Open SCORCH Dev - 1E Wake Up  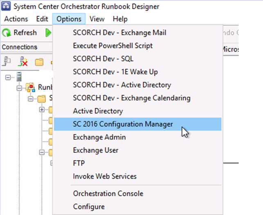coord(137,72)
